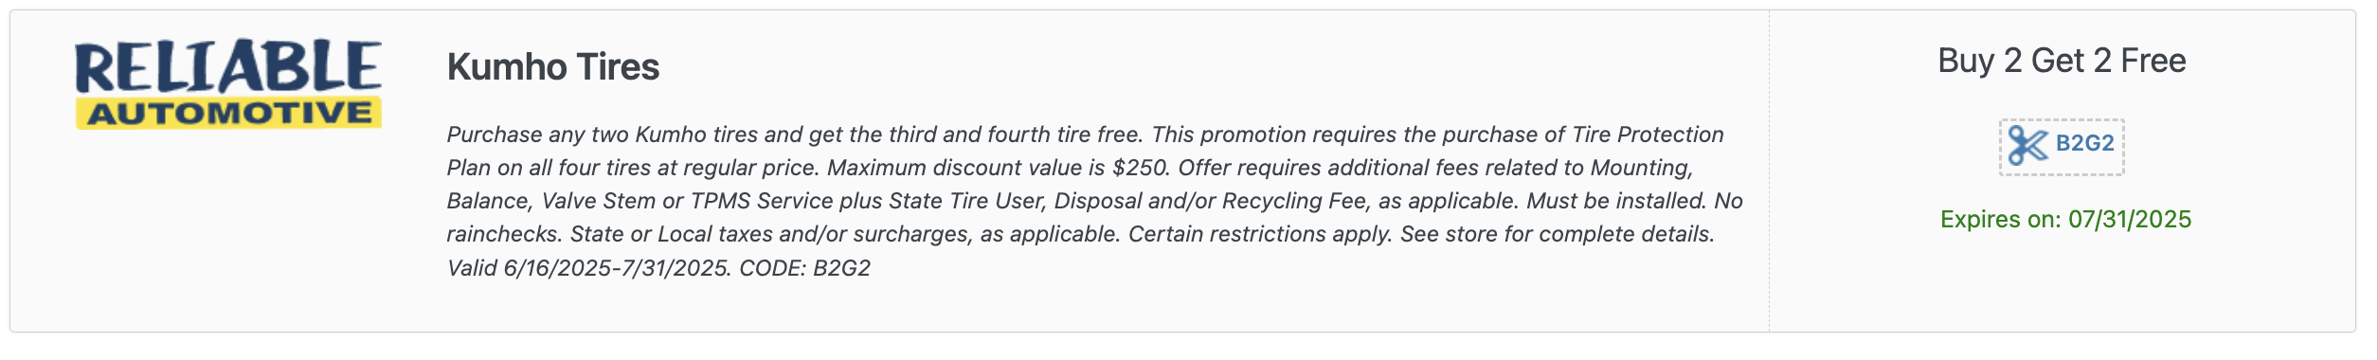The width and height of the screenshot is (2378, 360).
Task: Click the Reliable Automotive logo
Action: coord(228,83)
